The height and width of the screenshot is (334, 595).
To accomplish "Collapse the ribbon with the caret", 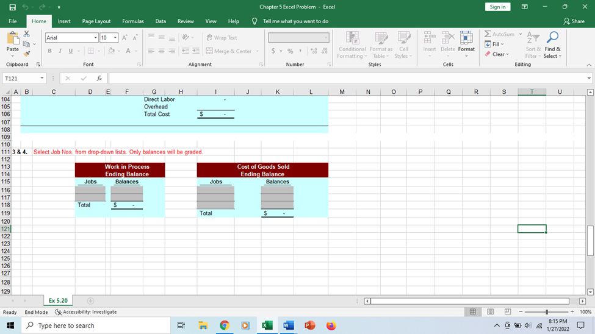I will tap(589, 65).
